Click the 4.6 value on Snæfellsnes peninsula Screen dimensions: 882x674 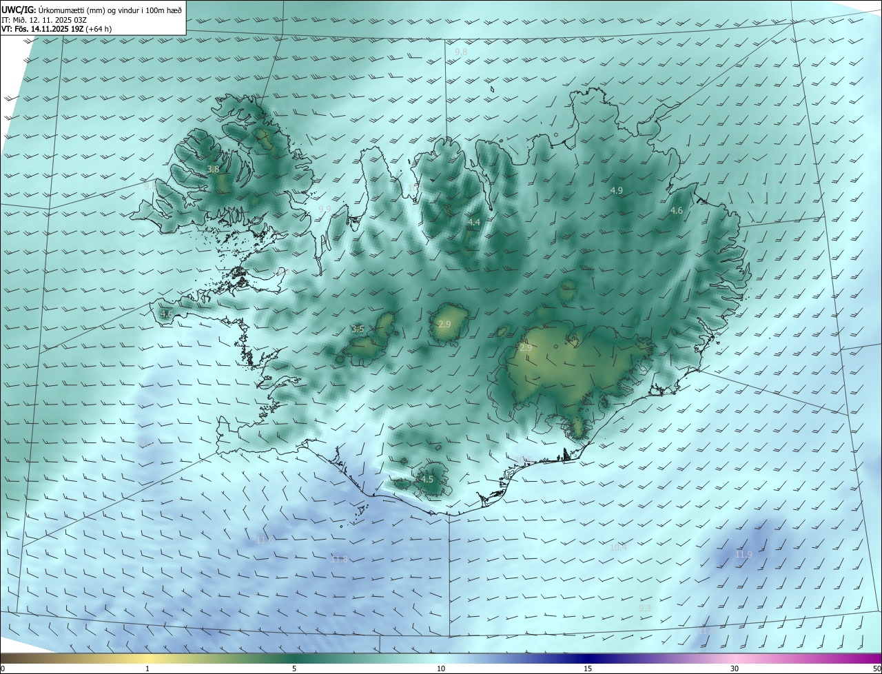(x=166, y=314)
